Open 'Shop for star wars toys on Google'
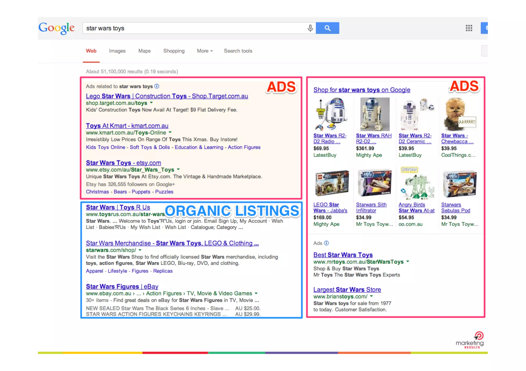 [x=362, y=90]
